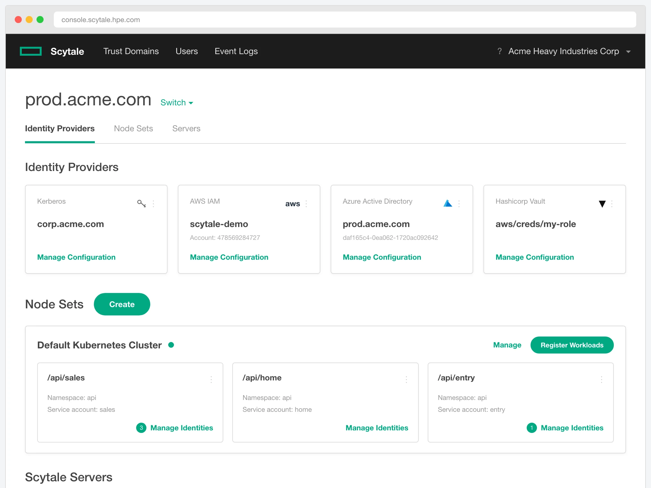The width and height of the screenshot is (651, 488).
Task: Click the /api/sales workload title
Action: pyautogui.click(x=66, y=378)
